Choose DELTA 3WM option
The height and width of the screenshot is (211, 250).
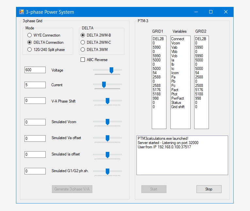click(x=94, y=49)
